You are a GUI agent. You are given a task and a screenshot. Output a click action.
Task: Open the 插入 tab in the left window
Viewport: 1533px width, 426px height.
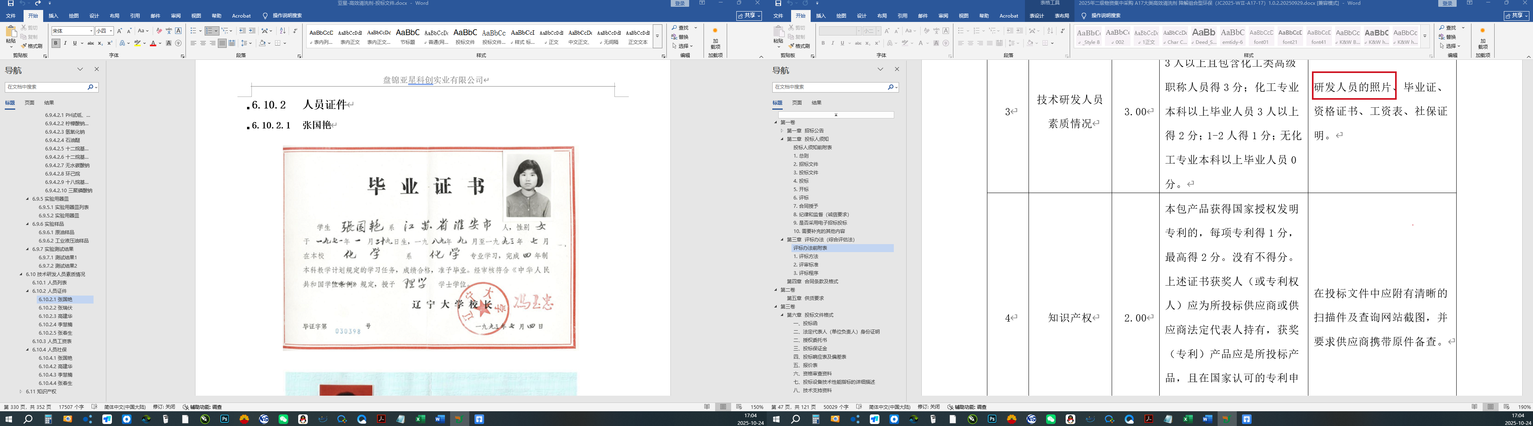click(x=54, y=16)
